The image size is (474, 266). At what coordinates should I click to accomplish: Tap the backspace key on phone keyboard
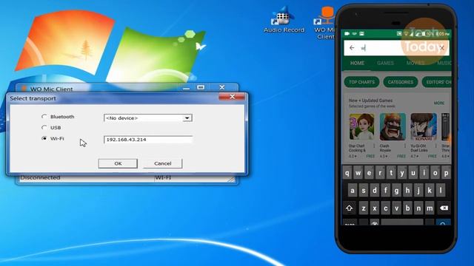(444, 208)
